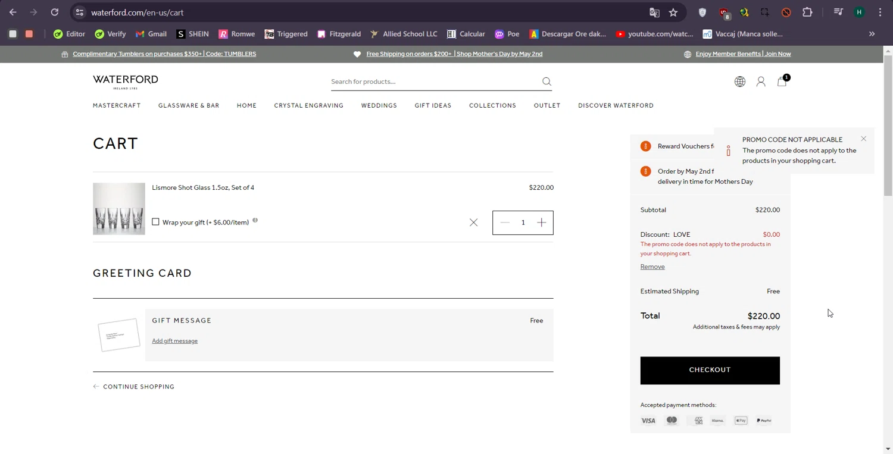Open the Home navigation menu
This screenshot has height=454, width=893.
click(246, 105)
